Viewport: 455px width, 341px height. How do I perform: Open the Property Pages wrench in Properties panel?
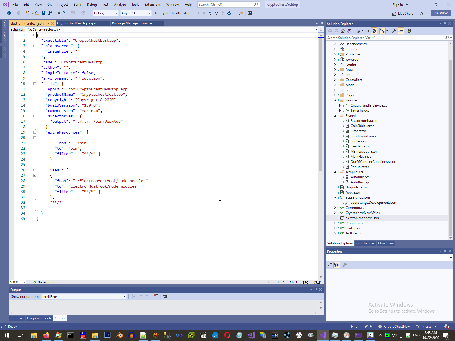pyautogui.click(x=345, y=265)
